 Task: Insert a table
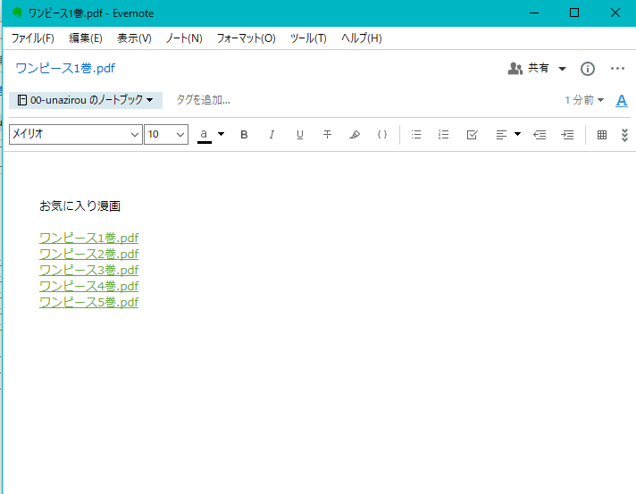602,134
